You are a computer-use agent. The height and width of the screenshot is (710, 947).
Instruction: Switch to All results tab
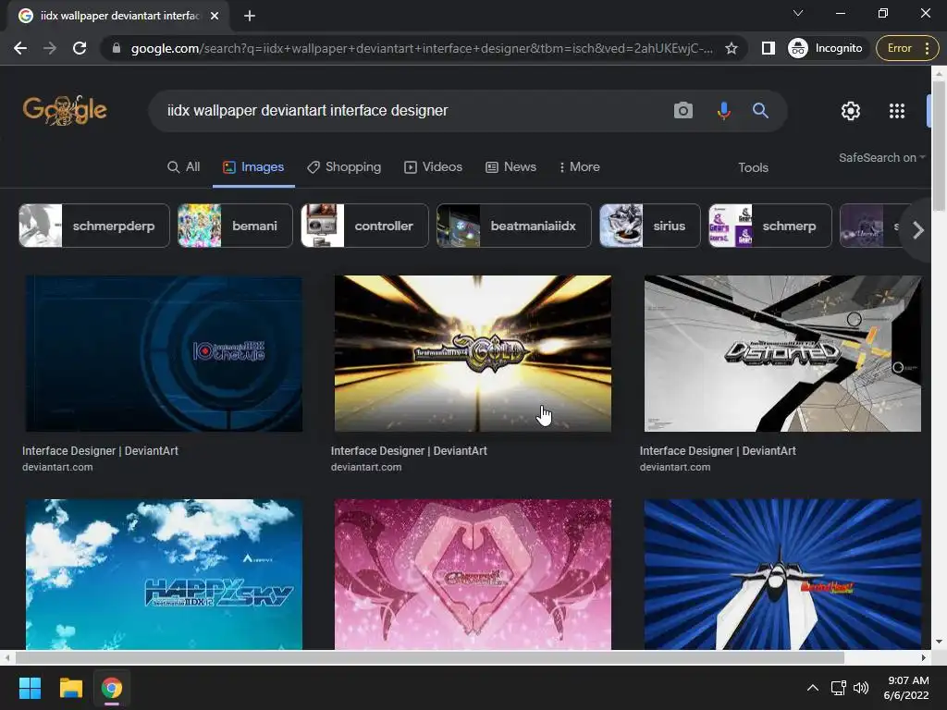[x=184, y=167]
